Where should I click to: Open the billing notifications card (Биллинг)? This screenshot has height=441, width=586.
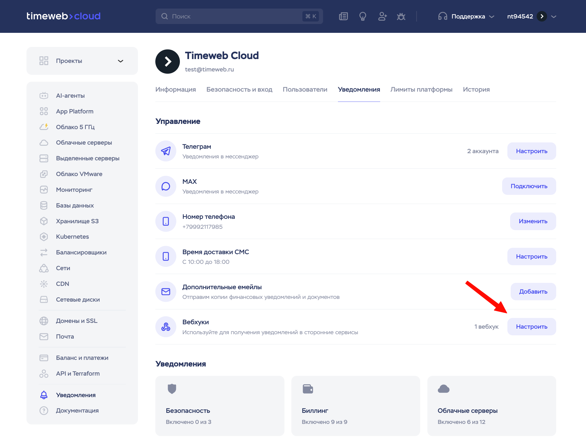355,406
